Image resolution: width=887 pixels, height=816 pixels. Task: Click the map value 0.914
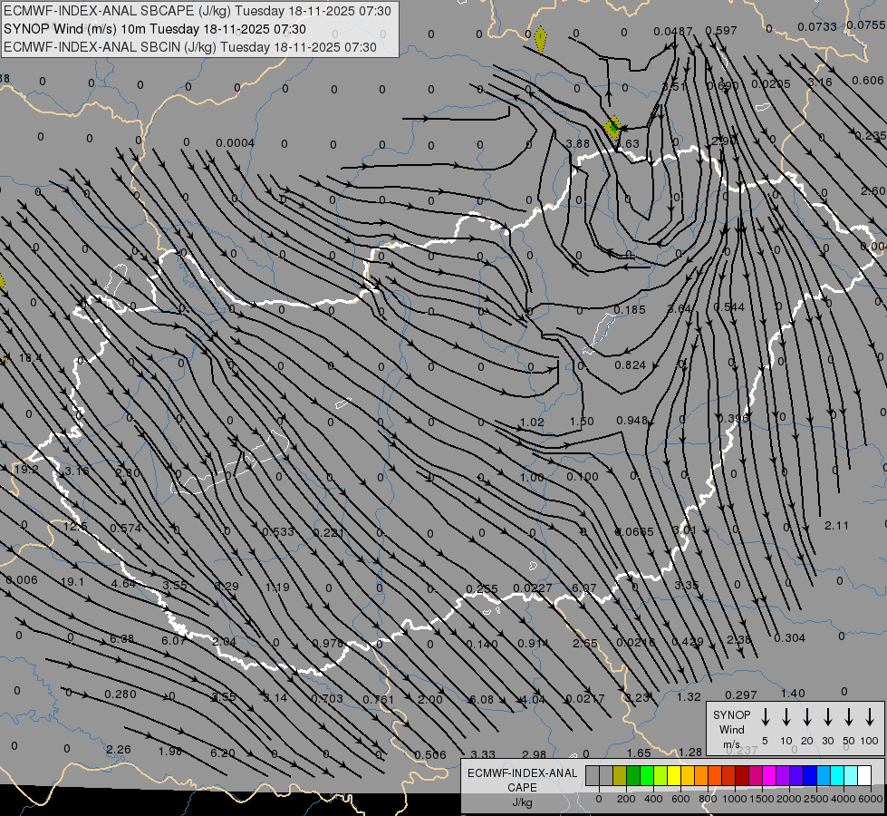pos(533,644)
